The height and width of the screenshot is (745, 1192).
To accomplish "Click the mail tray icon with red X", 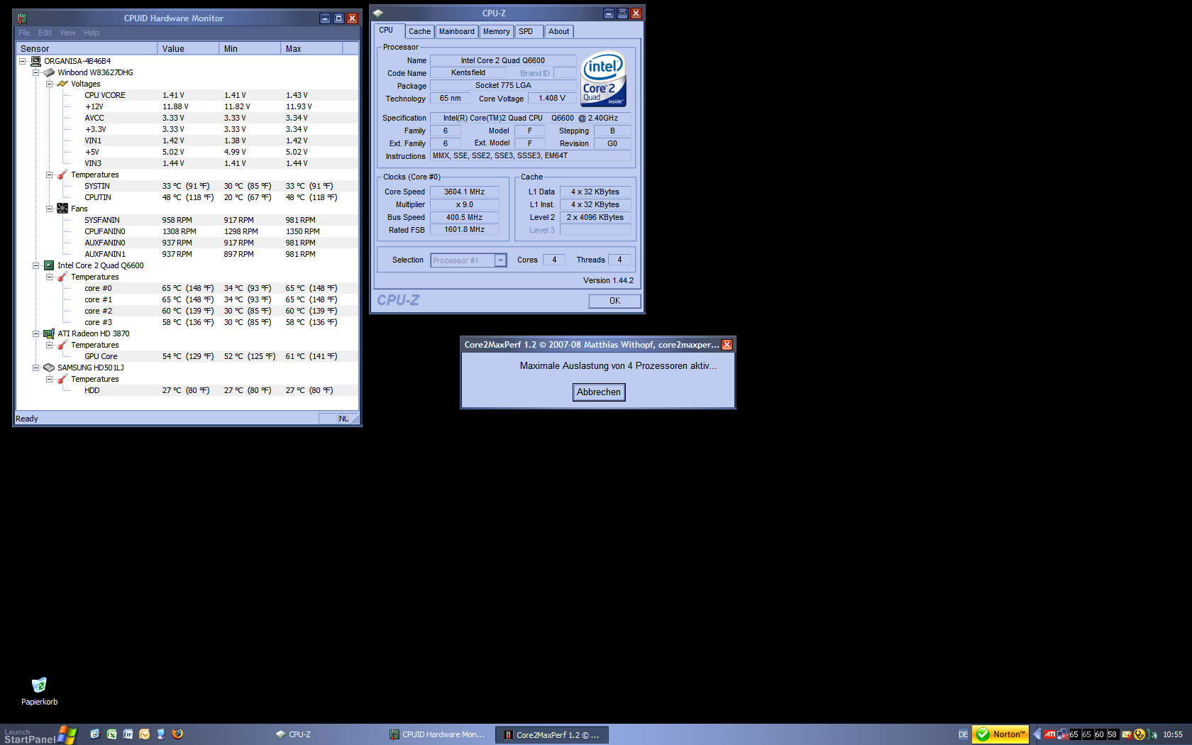I will tap(1127, 734).
